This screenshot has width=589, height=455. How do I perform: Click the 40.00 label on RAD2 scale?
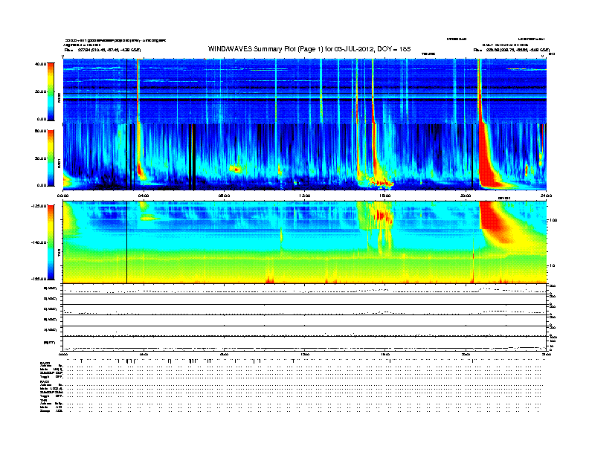[x=40, y=64]
